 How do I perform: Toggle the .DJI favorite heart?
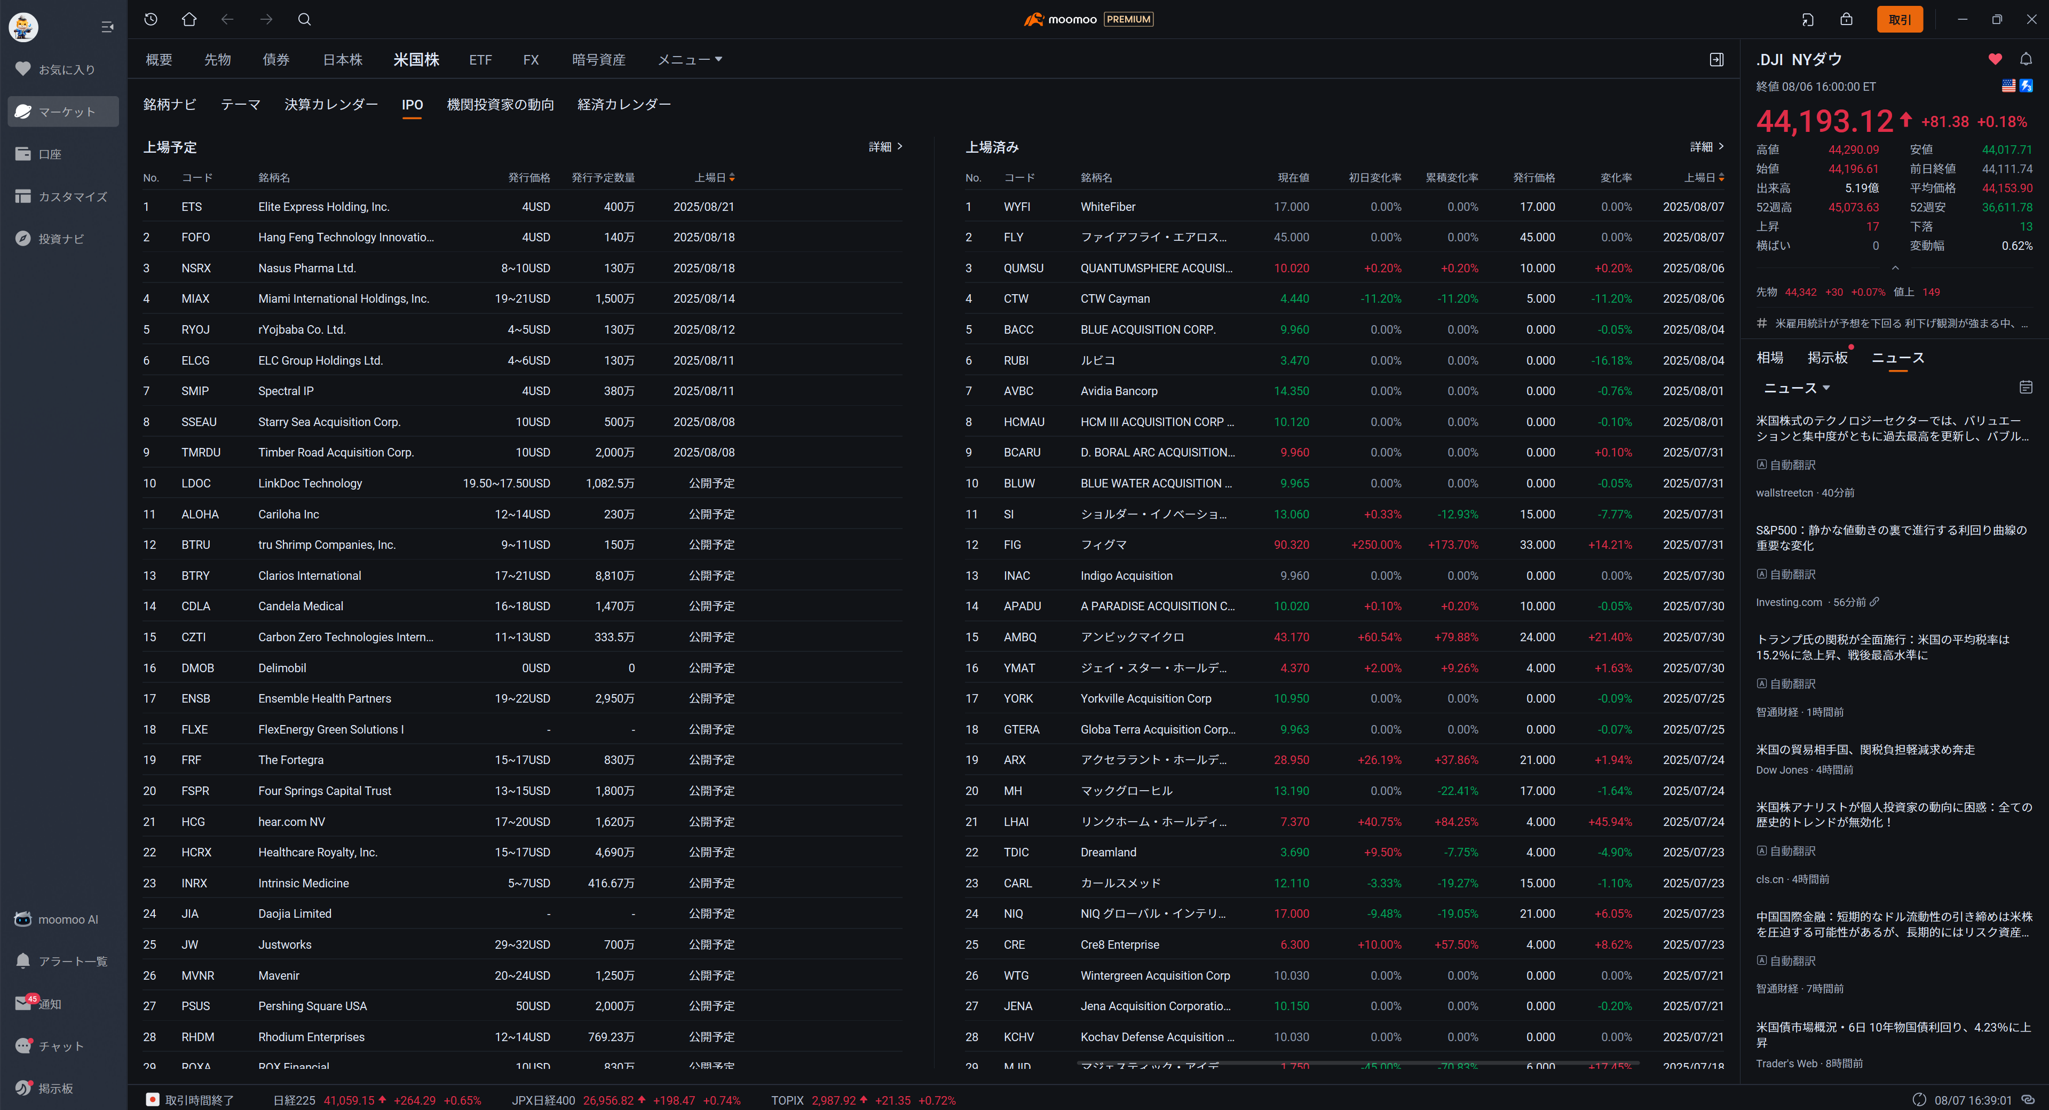pyautogui.click(x=1995, y=59)
